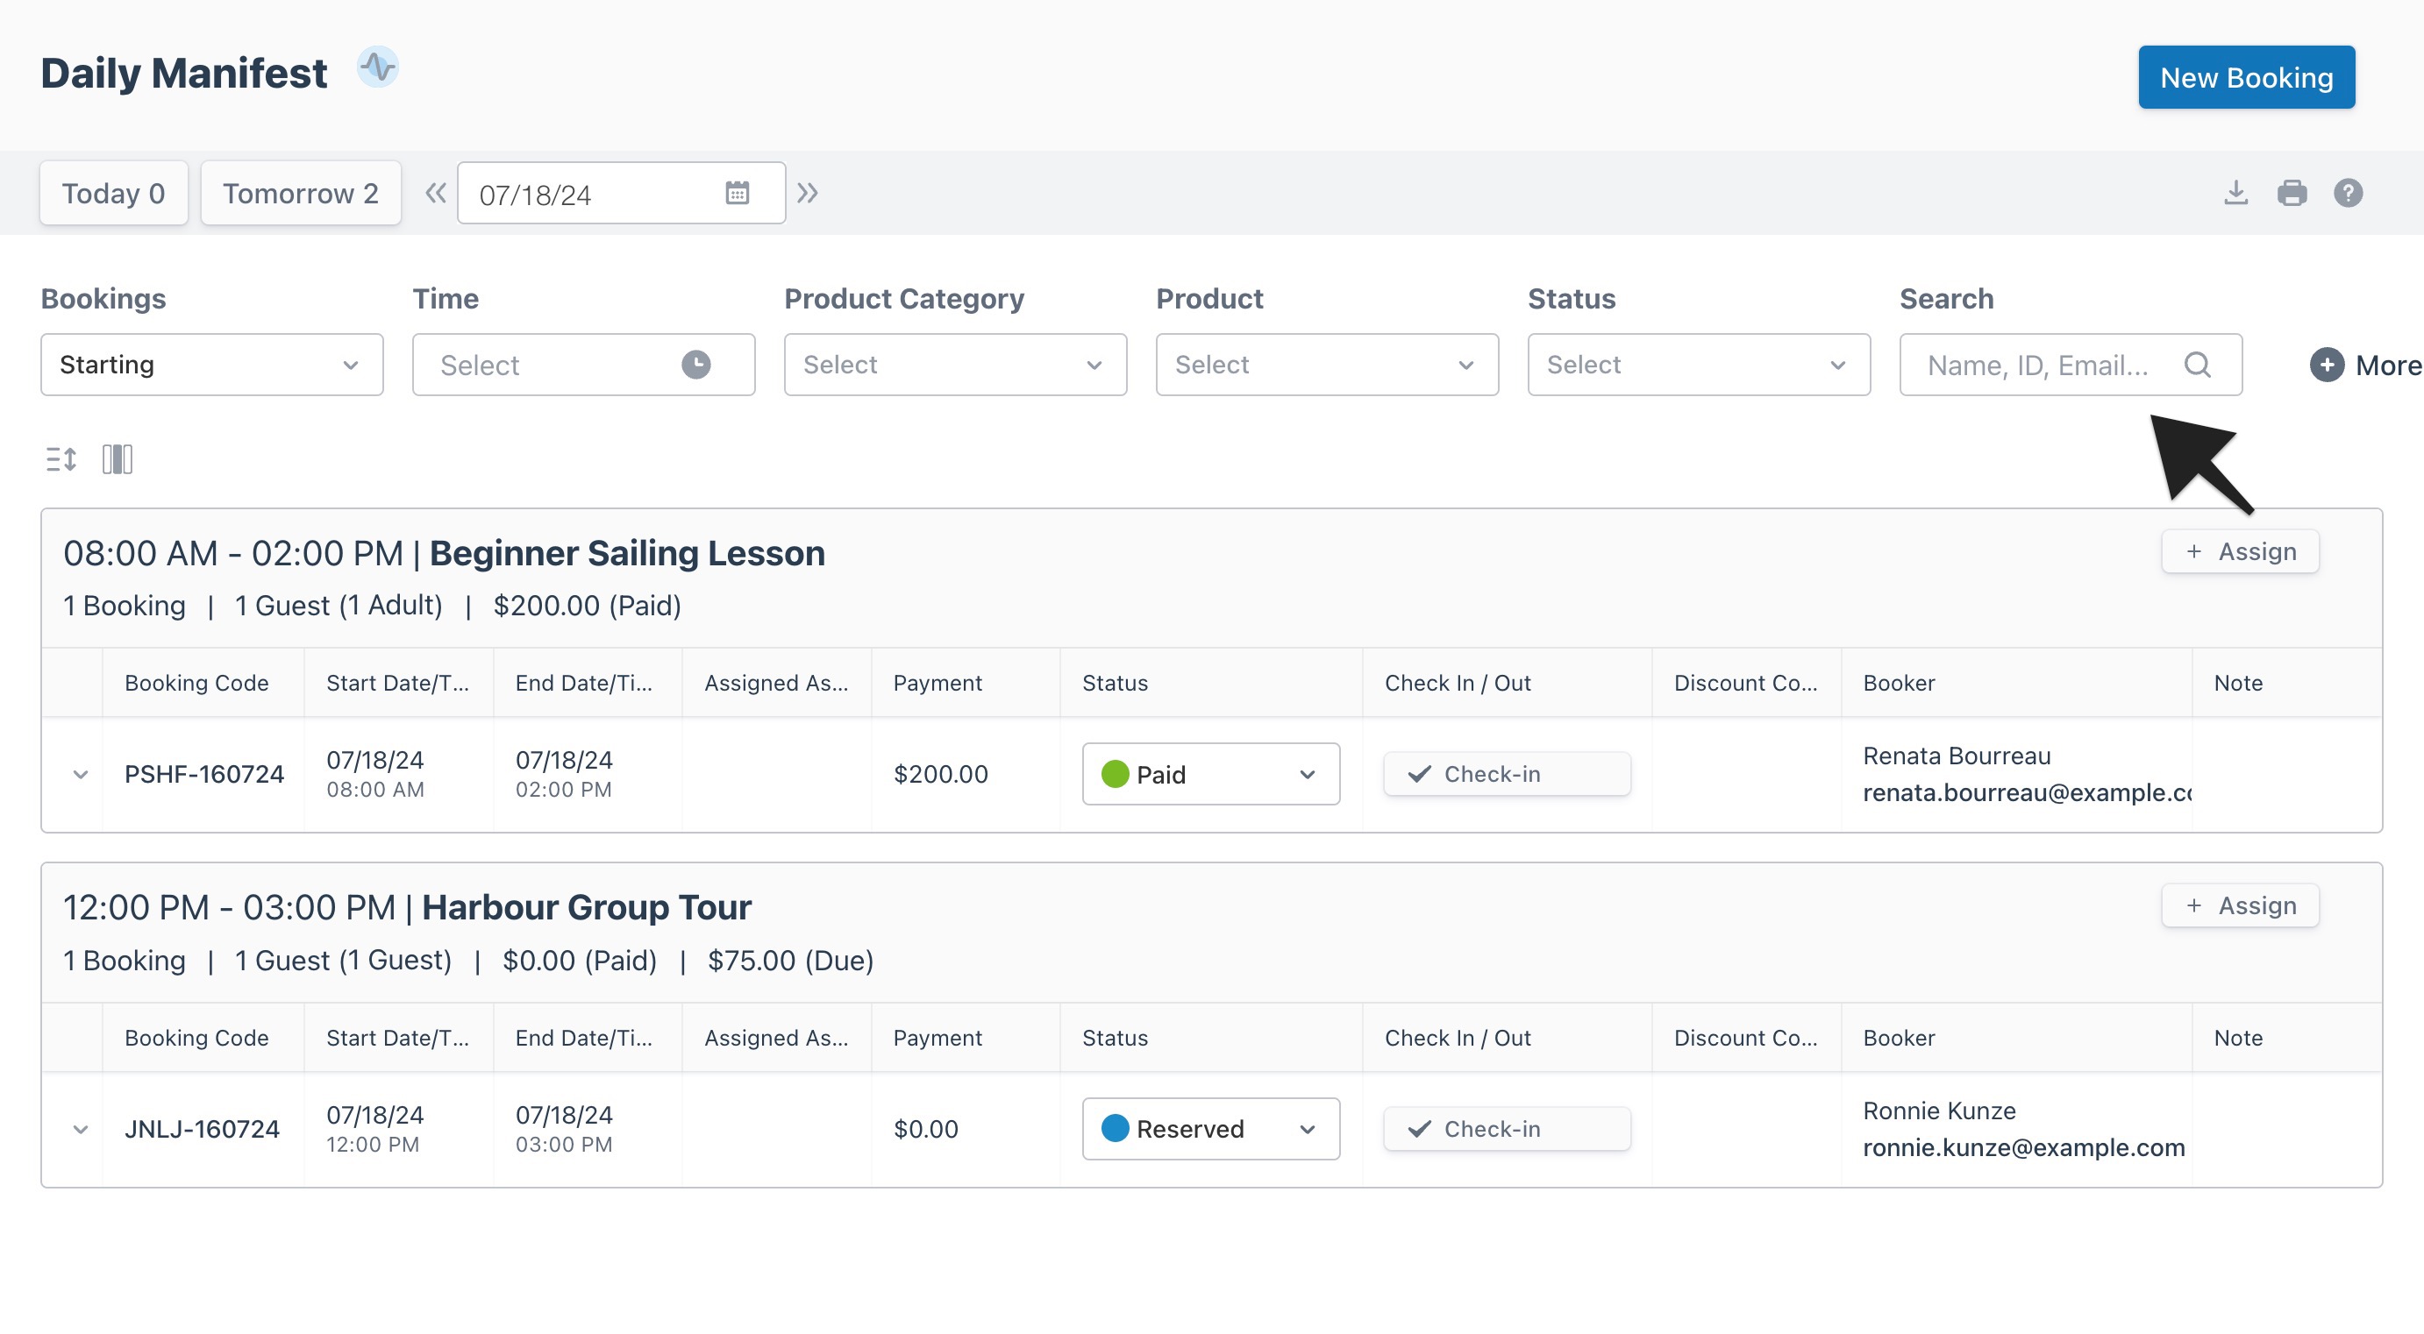Open the Reserved status dropdown
Viewport: 2424px width, 1334px height.
pos(1211,1129)
